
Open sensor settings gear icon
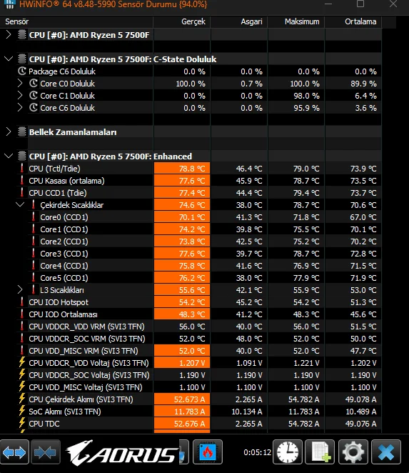[x=353, y=452]
